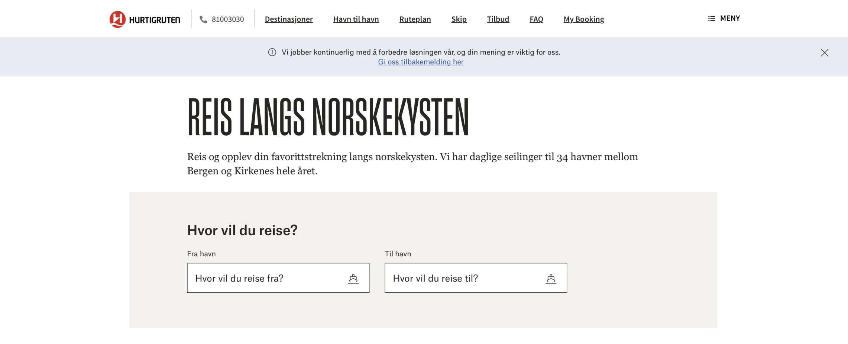Screen dimensions: 848x344
Task: Click the Hurtigruten logo
Action: pos(145,19)
